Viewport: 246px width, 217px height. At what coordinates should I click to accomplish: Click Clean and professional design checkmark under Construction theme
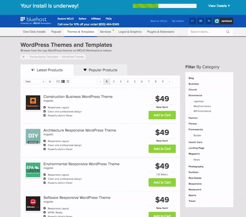pyautogui.click(x=45, y=112)
